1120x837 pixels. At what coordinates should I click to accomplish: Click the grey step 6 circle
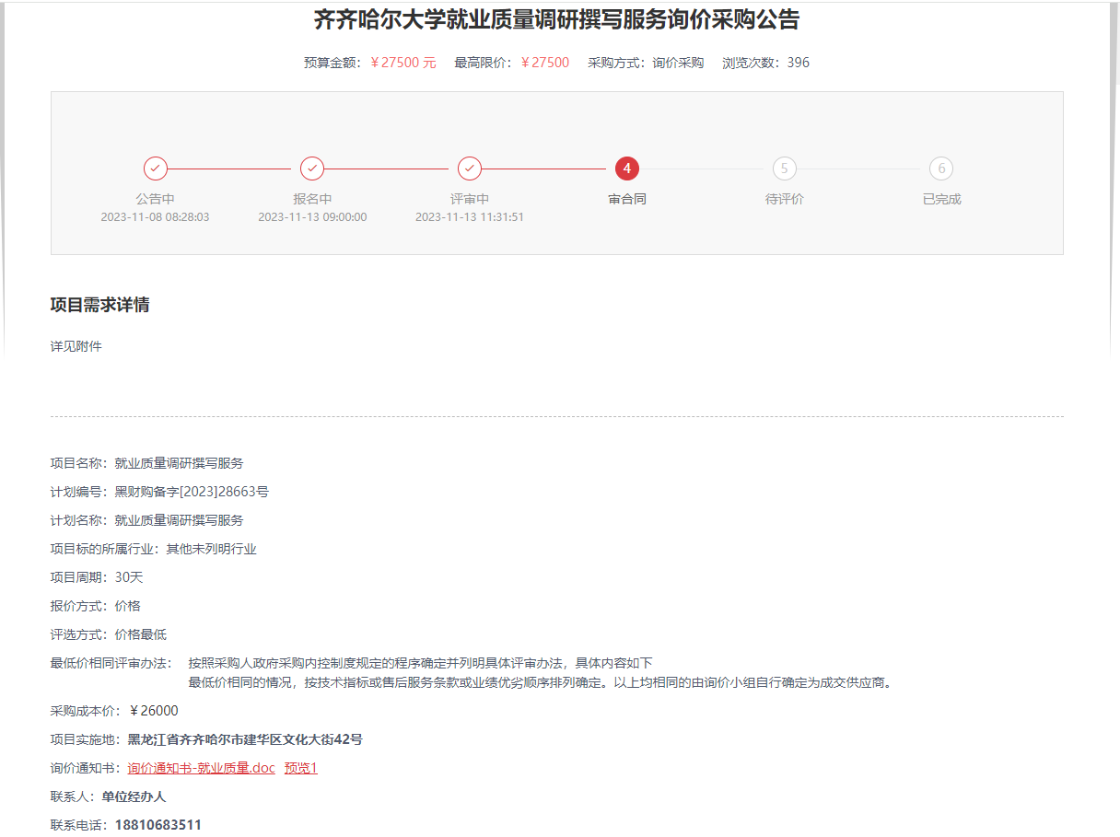[941, 169]
